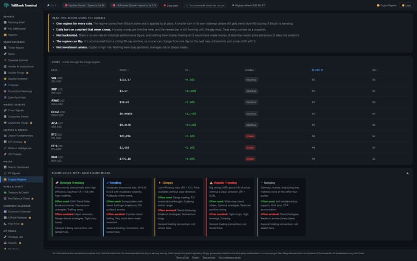Sort coins by the Pair column header
This screenshot has height=261, width=417.
point(54,70)
